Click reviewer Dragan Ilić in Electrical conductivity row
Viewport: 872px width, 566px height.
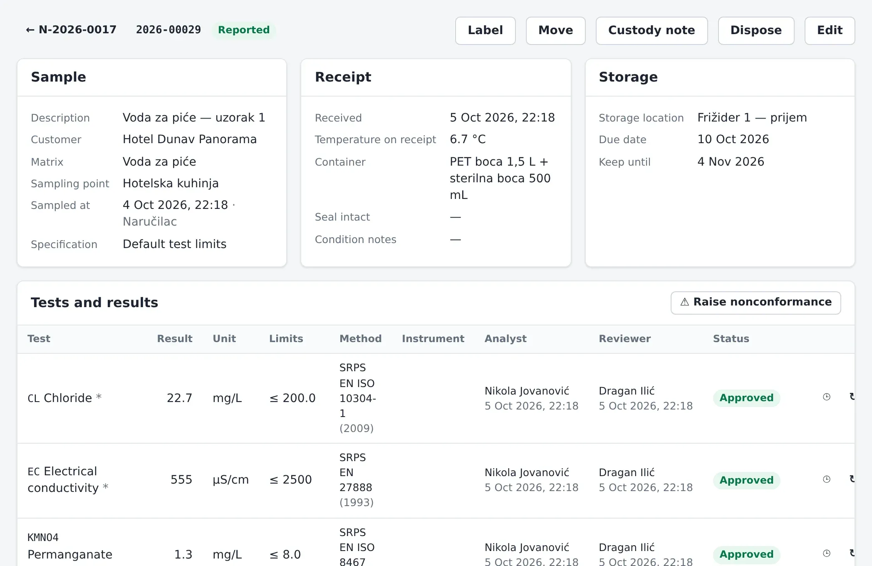point(627,473)
